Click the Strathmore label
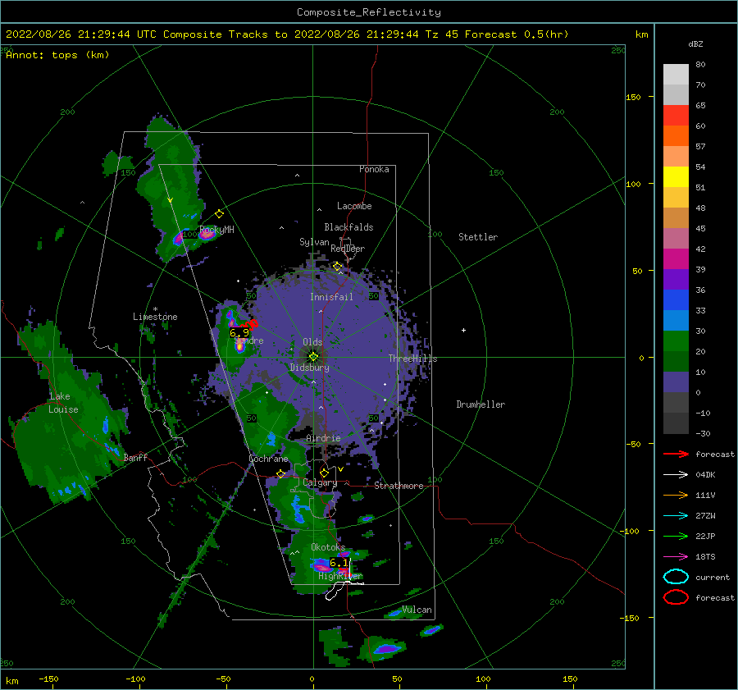738x690 pixels. pyautogui.click(x=399, y=486)
